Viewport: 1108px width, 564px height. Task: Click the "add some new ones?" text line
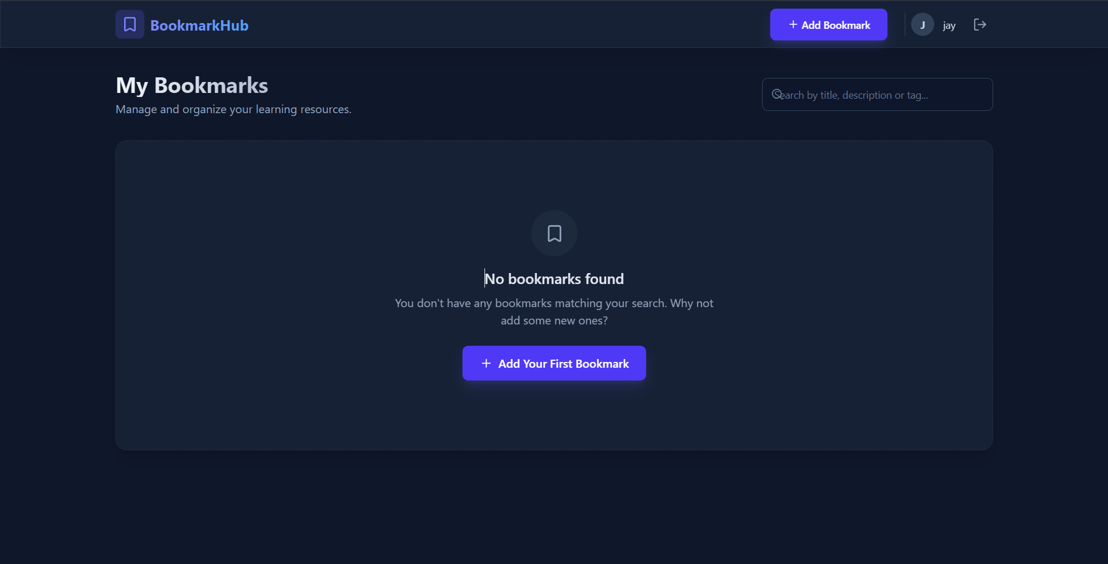point(554,321)
